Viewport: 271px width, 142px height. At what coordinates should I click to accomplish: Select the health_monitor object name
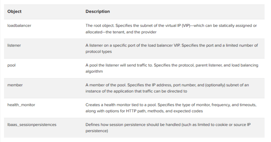pos(21,105)
